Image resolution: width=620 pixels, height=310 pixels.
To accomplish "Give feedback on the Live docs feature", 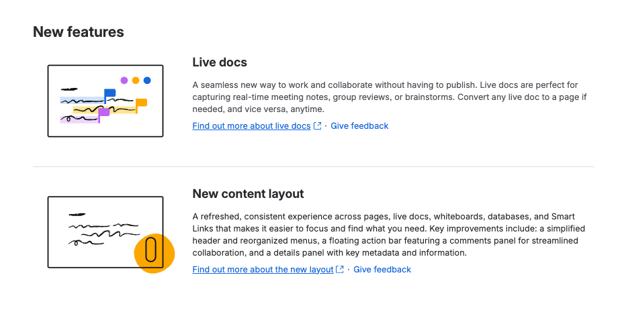I will pyautogui.click(x=359, y=126).
